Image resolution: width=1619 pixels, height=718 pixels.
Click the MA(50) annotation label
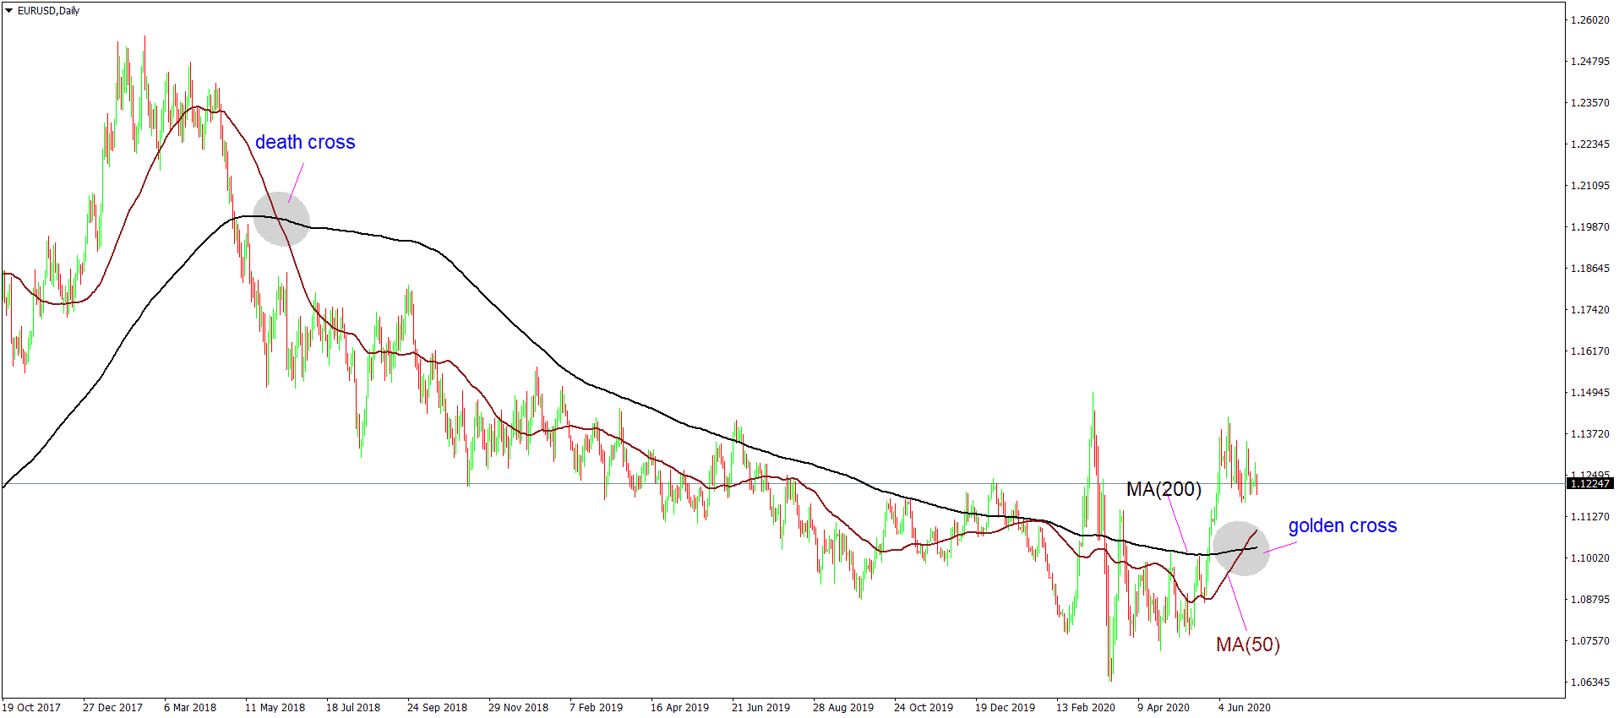pos(1247,645)
